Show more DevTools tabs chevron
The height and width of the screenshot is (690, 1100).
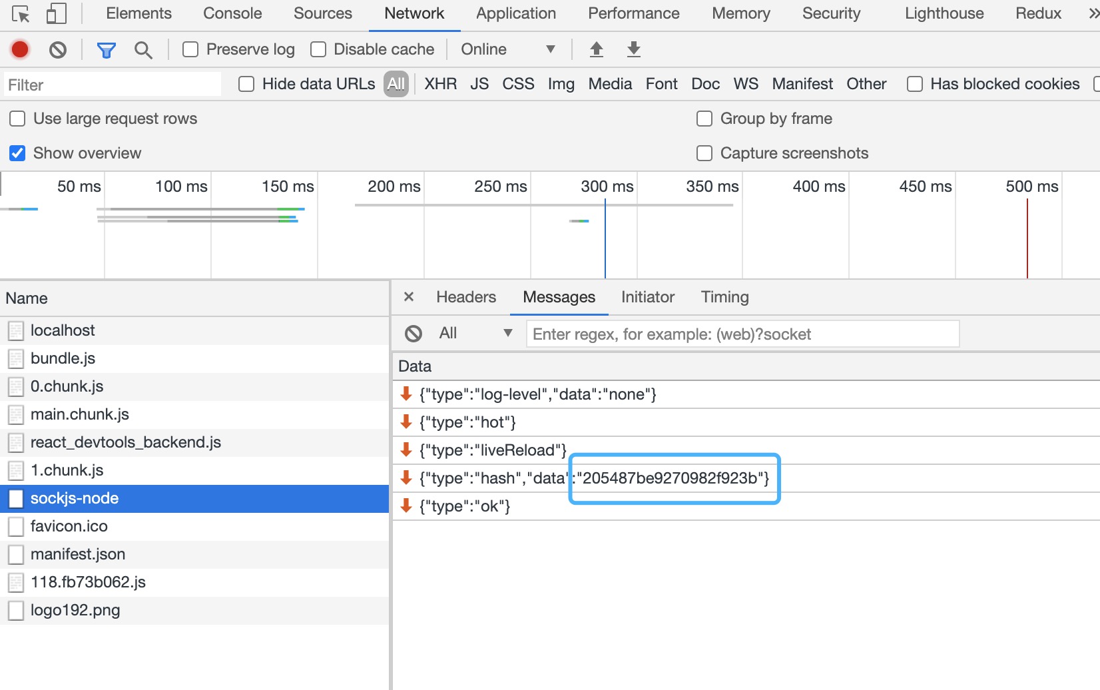click(1093, 13)
